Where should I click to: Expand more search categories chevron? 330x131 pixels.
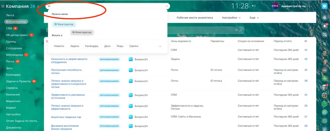coord(160,46)
